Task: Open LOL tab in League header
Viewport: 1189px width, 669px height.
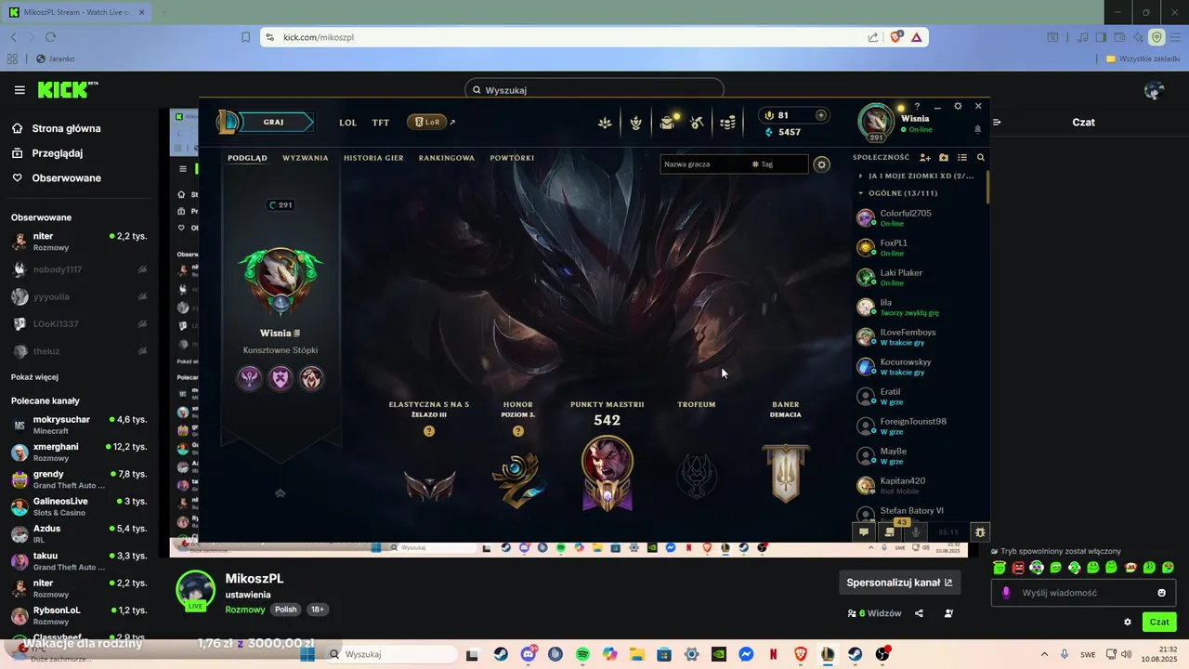Action: click(x=347, y=122)
